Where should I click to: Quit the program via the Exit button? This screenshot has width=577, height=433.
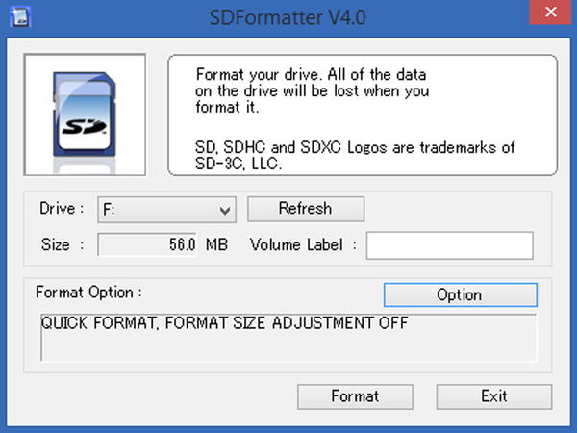click(494, 396)
